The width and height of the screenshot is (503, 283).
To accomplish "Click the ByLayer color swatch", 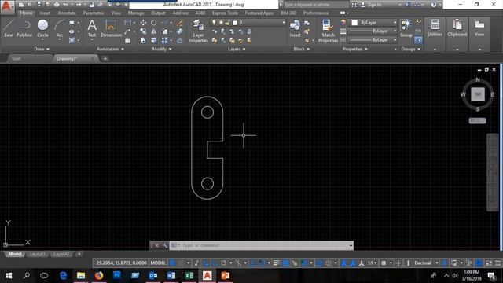I will [354, 23].
